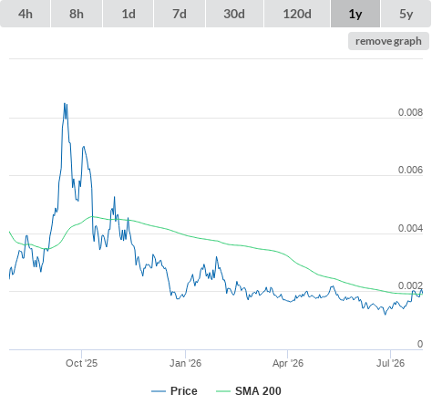432x415 pixels.
Task: Switch chart to 5y range
Action: pos(406,14)
